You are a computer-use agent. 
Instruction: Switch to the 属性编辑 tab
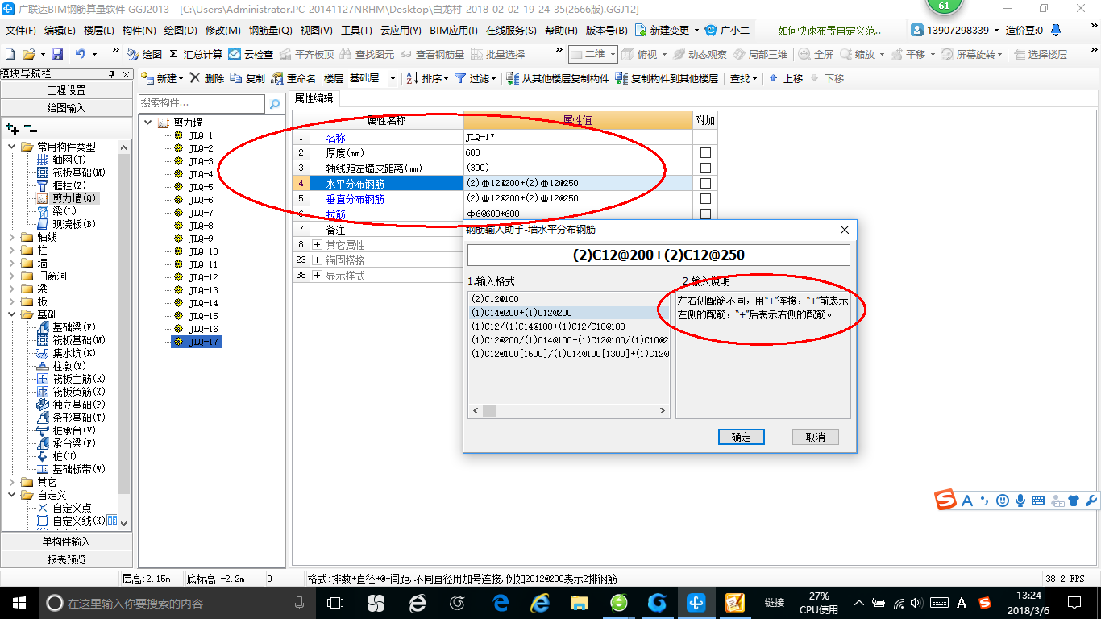(314, 98)
